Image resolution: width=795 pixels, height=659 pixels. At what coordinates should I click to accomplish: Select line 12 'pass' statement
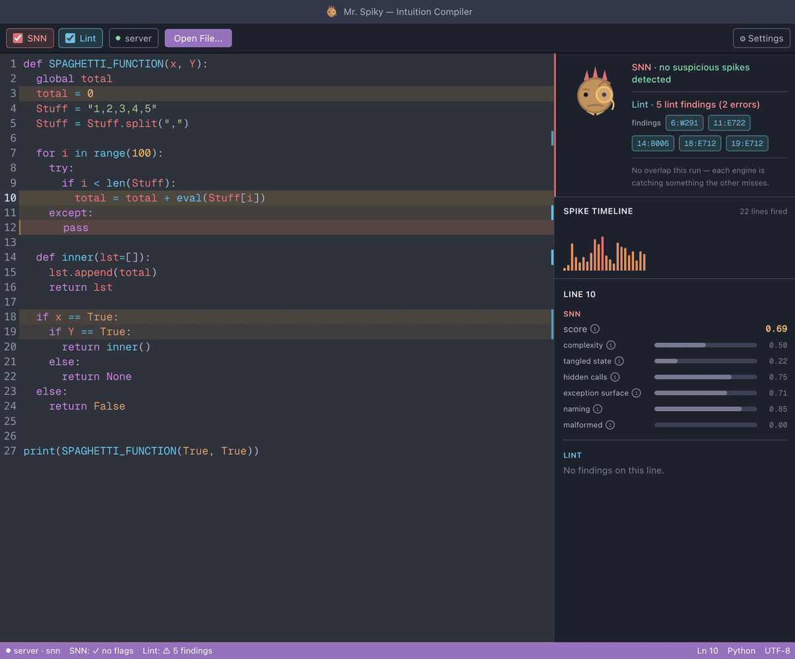point(286,227)
